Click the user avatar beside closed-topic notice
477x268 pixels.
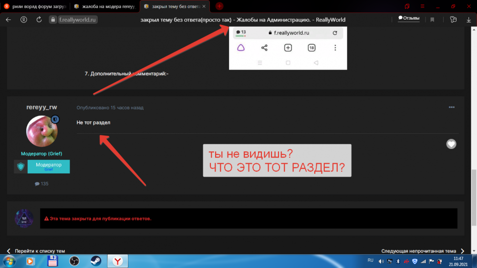24,218
